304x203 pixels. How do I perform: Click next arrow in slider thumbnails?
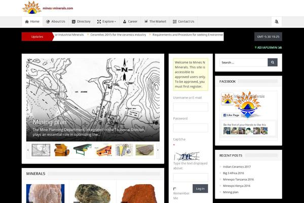tap(158, 150)
